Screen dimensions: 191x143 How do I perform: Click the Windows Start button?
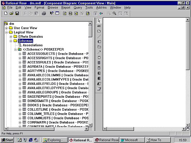(x=7, y=140)
